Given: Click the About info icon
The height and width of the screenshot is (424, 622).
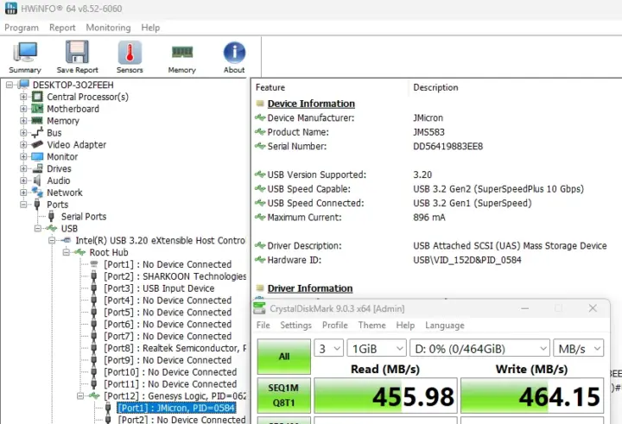Looking at the screenshot, I should point(234,53).
